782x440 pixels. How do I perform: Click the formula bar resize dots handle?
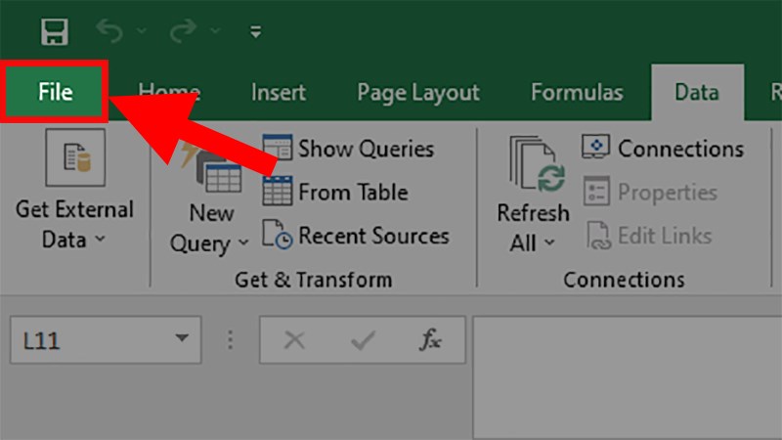230,339
